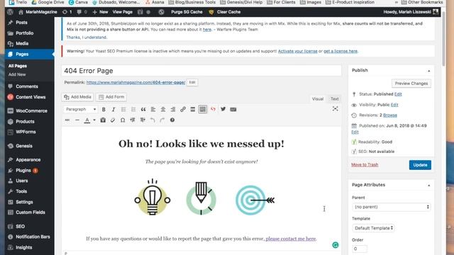Viewport: 454px width, 255px height.
Task: Click the page title field
Action: [x=201, y=71]
